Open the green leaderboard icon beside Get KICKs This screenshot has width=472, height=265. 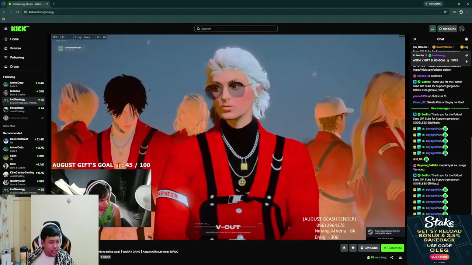(433, 29)
